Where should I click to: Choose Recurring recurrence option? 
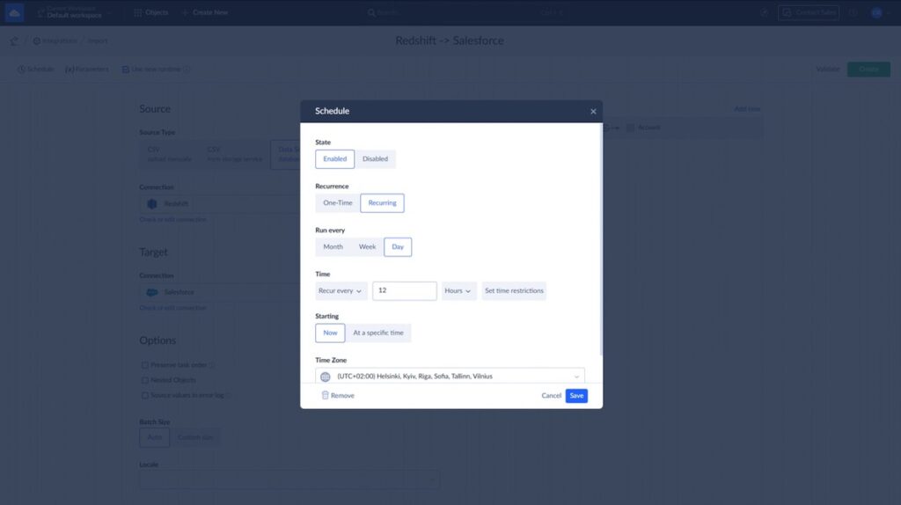coord(382,203)
